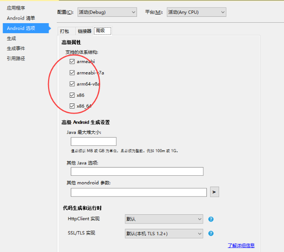284x252 pixels.
Task: Open the 应用程序 settings page
Action: click(x=16, y=8)
